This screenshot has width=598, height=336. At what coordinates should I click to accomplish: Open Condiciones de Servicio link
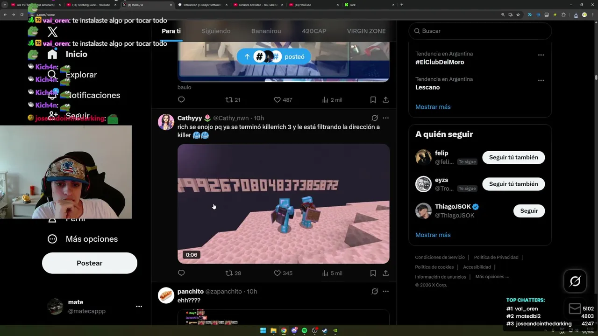(440, 257)
